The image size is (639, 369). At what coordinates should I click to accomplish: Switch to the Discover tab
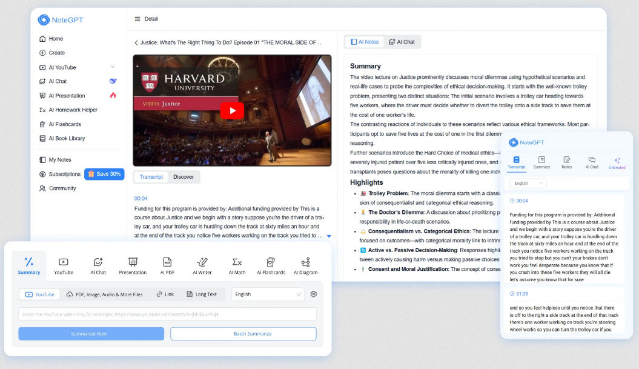[x=184, y=177]
